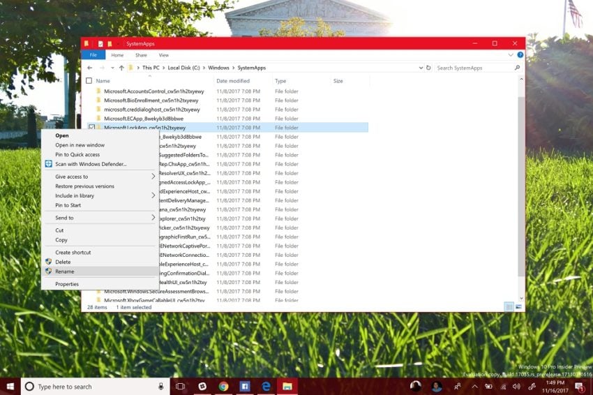Click File Explorer taskbar icon
The image size is (593, 395).
coord(287,387)
